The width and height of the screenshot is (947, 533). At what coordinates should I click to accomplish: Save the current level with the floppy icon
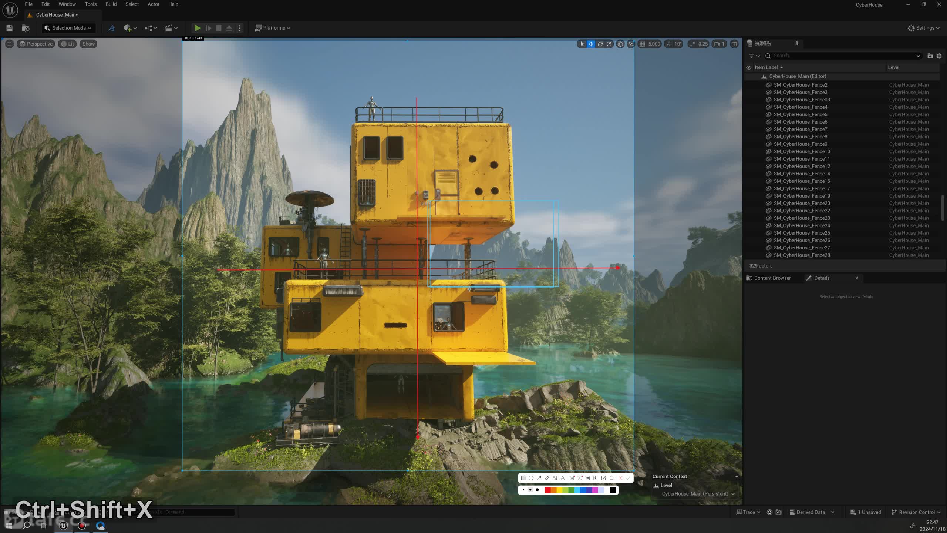tap(10, 28)
